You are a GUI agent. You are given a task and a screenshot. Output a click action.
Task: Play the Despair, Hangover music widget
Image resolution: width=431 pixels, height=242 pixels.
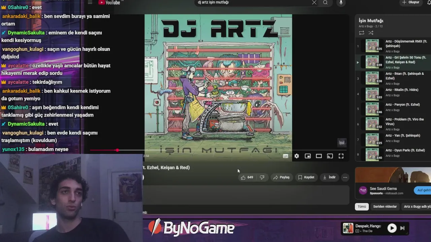click(392, 228)
